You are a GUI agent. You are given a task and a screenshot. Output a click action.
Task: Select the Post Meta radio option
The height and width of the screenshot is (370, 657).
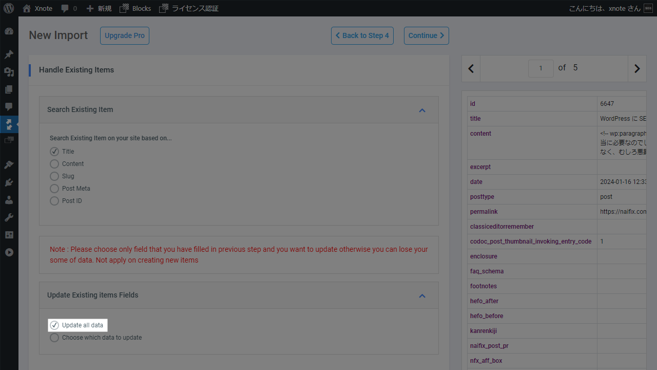pos(54,189)
